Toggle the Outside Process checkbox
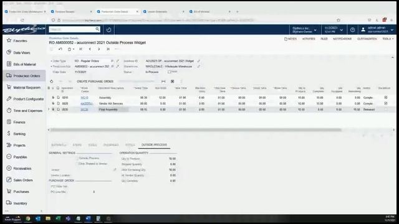 [x=77, y=158]
